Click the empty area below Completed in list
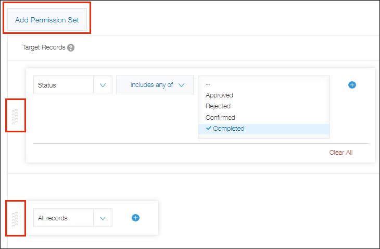 [263, 136]
